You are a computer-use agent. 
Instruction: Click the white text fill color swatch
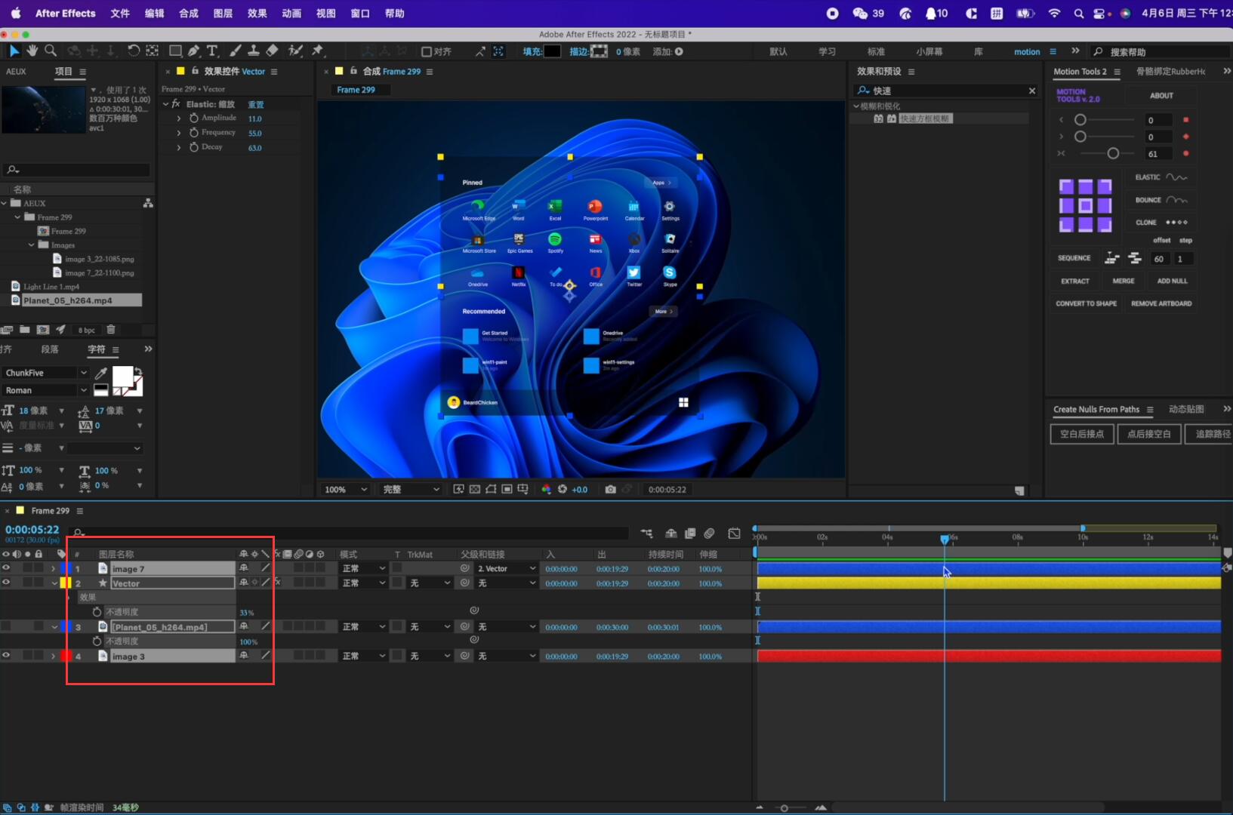122,376
